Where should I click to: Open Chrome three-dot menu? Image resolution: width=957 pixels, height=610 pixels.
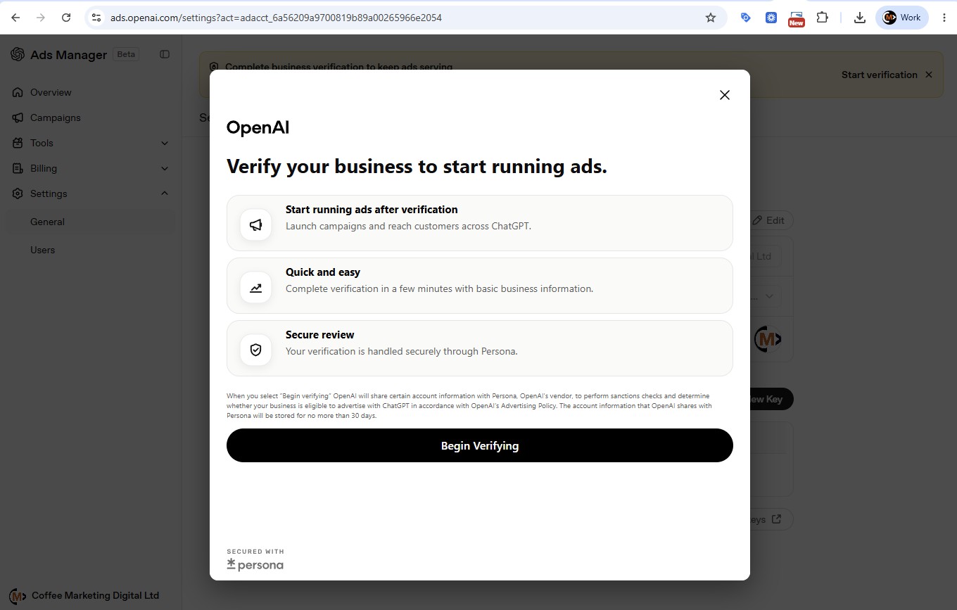point(944,18)
